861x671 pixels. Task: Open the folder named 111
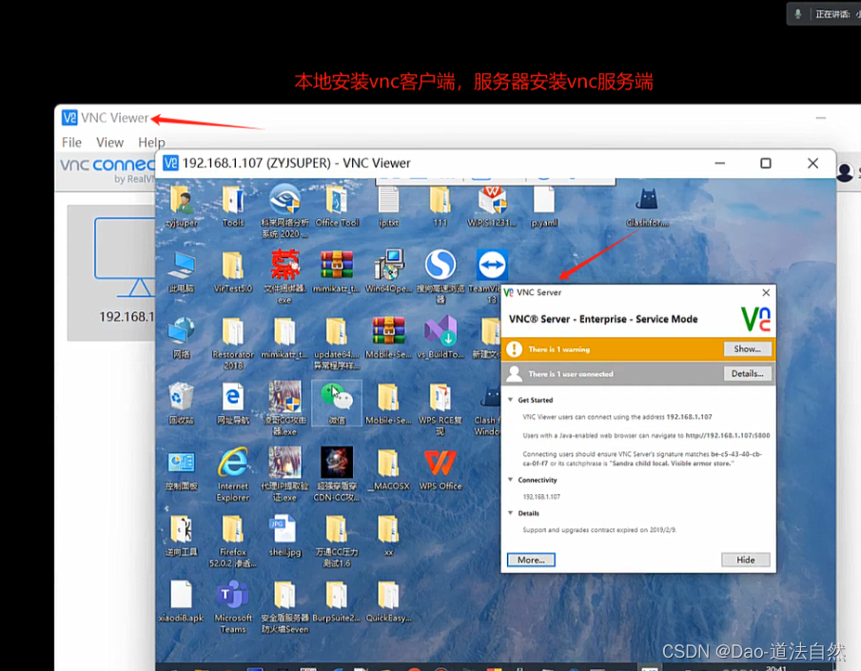(x=440, y=200)
